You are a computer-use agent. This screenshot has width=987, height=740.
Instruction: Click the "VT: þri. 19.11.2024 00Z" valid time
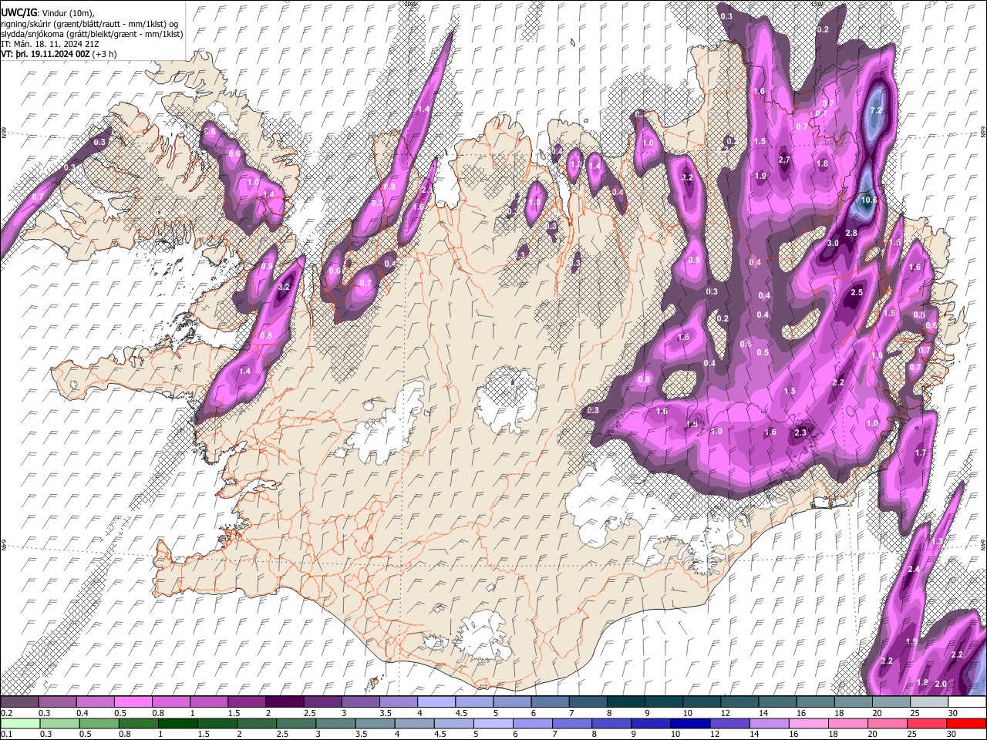coord(45,55)
